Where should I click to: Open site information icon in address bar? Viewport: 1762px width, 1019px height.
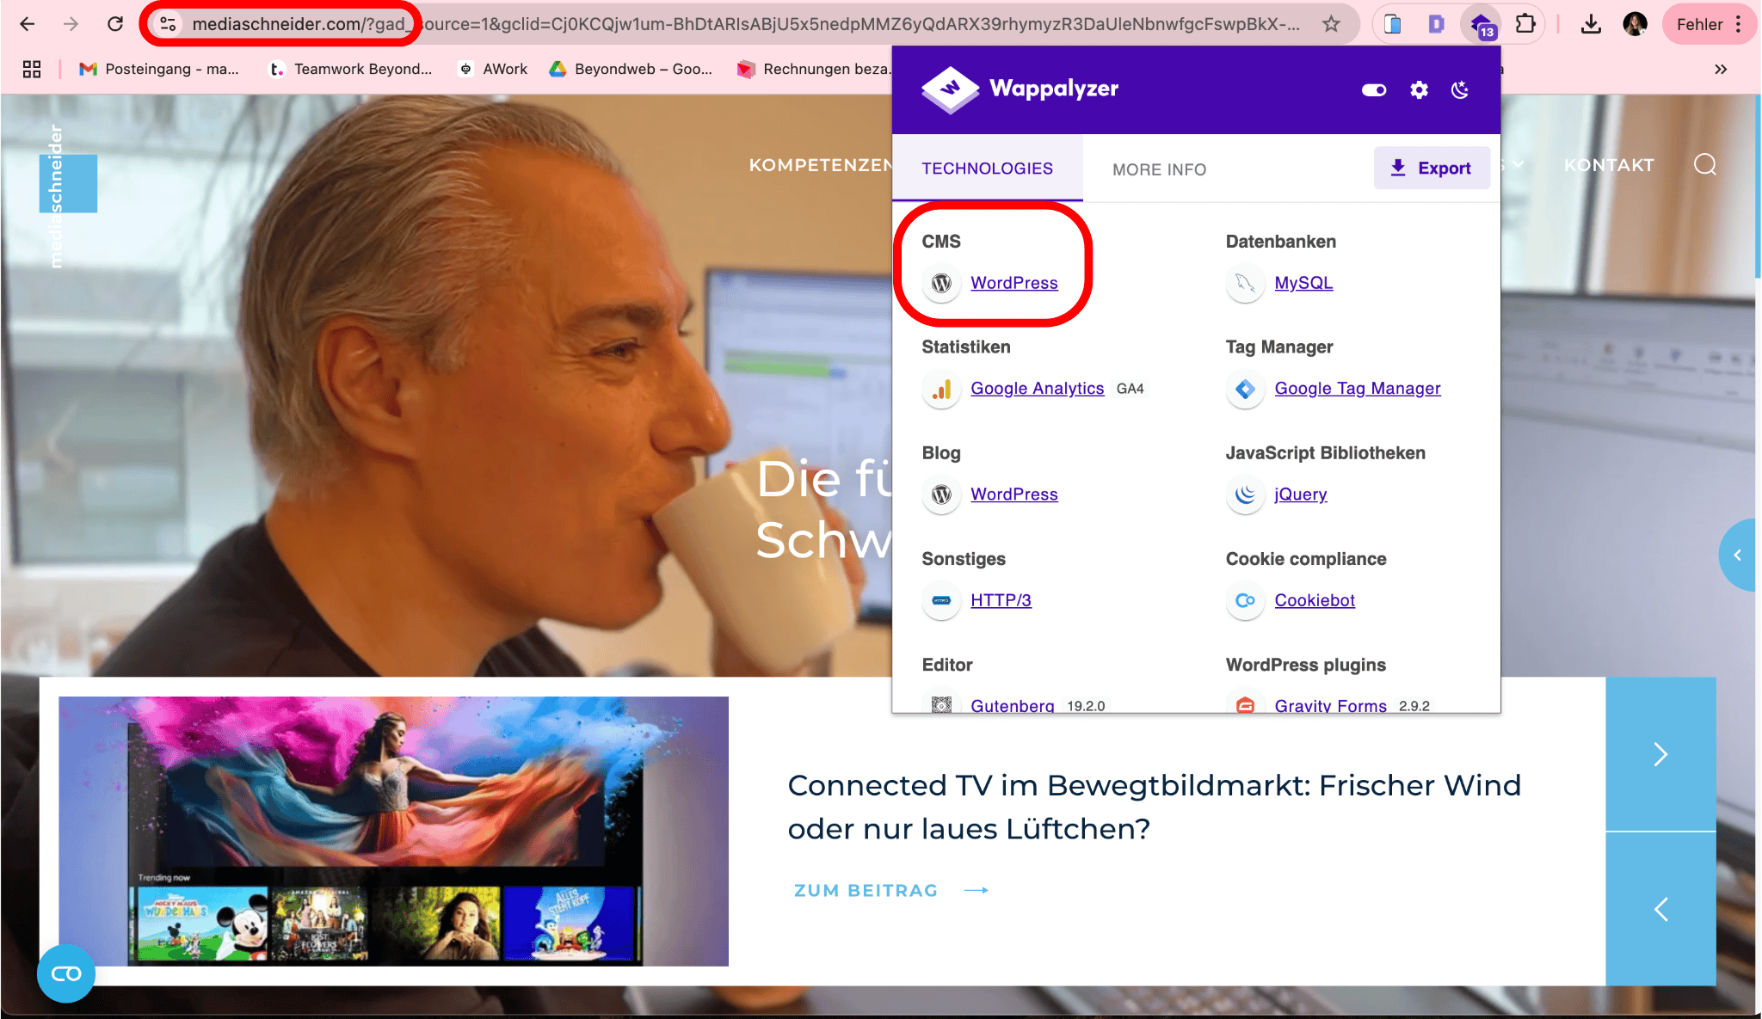169,24
